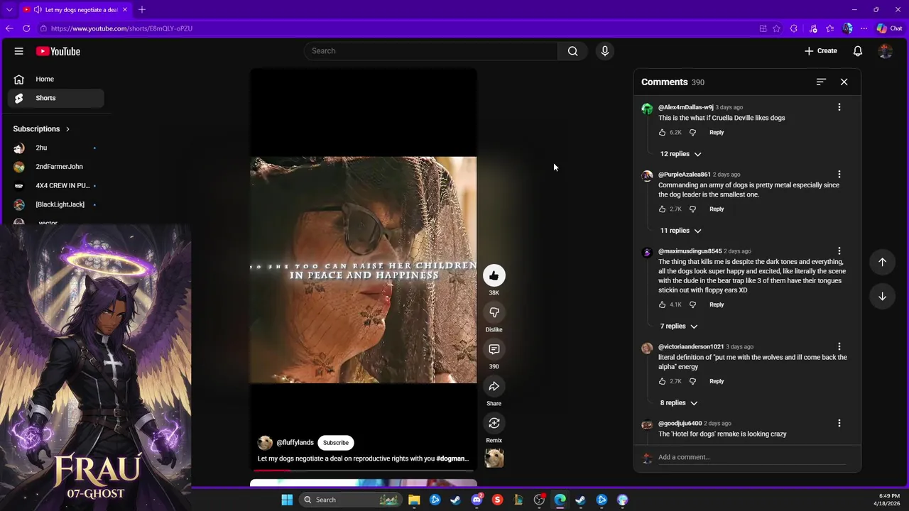Image resolution: width=909 pixels, height=511 pixels.
Task: Reply to the @maximusdingus8545 comment
Action: click(717, 305)
